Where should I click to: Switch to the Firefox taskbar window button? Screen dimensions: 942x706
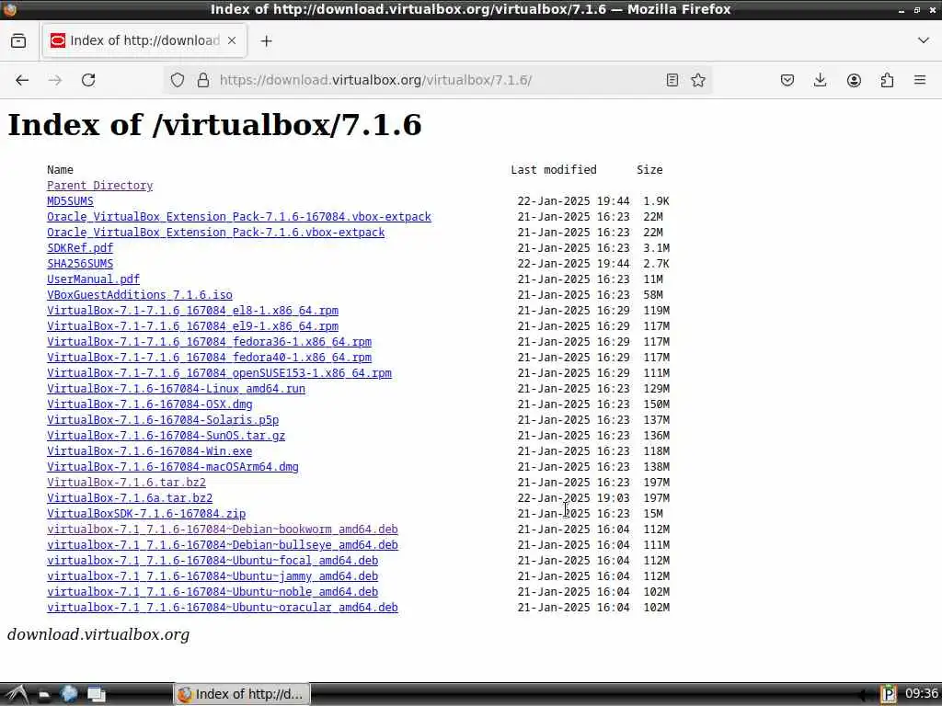(242, 694)
